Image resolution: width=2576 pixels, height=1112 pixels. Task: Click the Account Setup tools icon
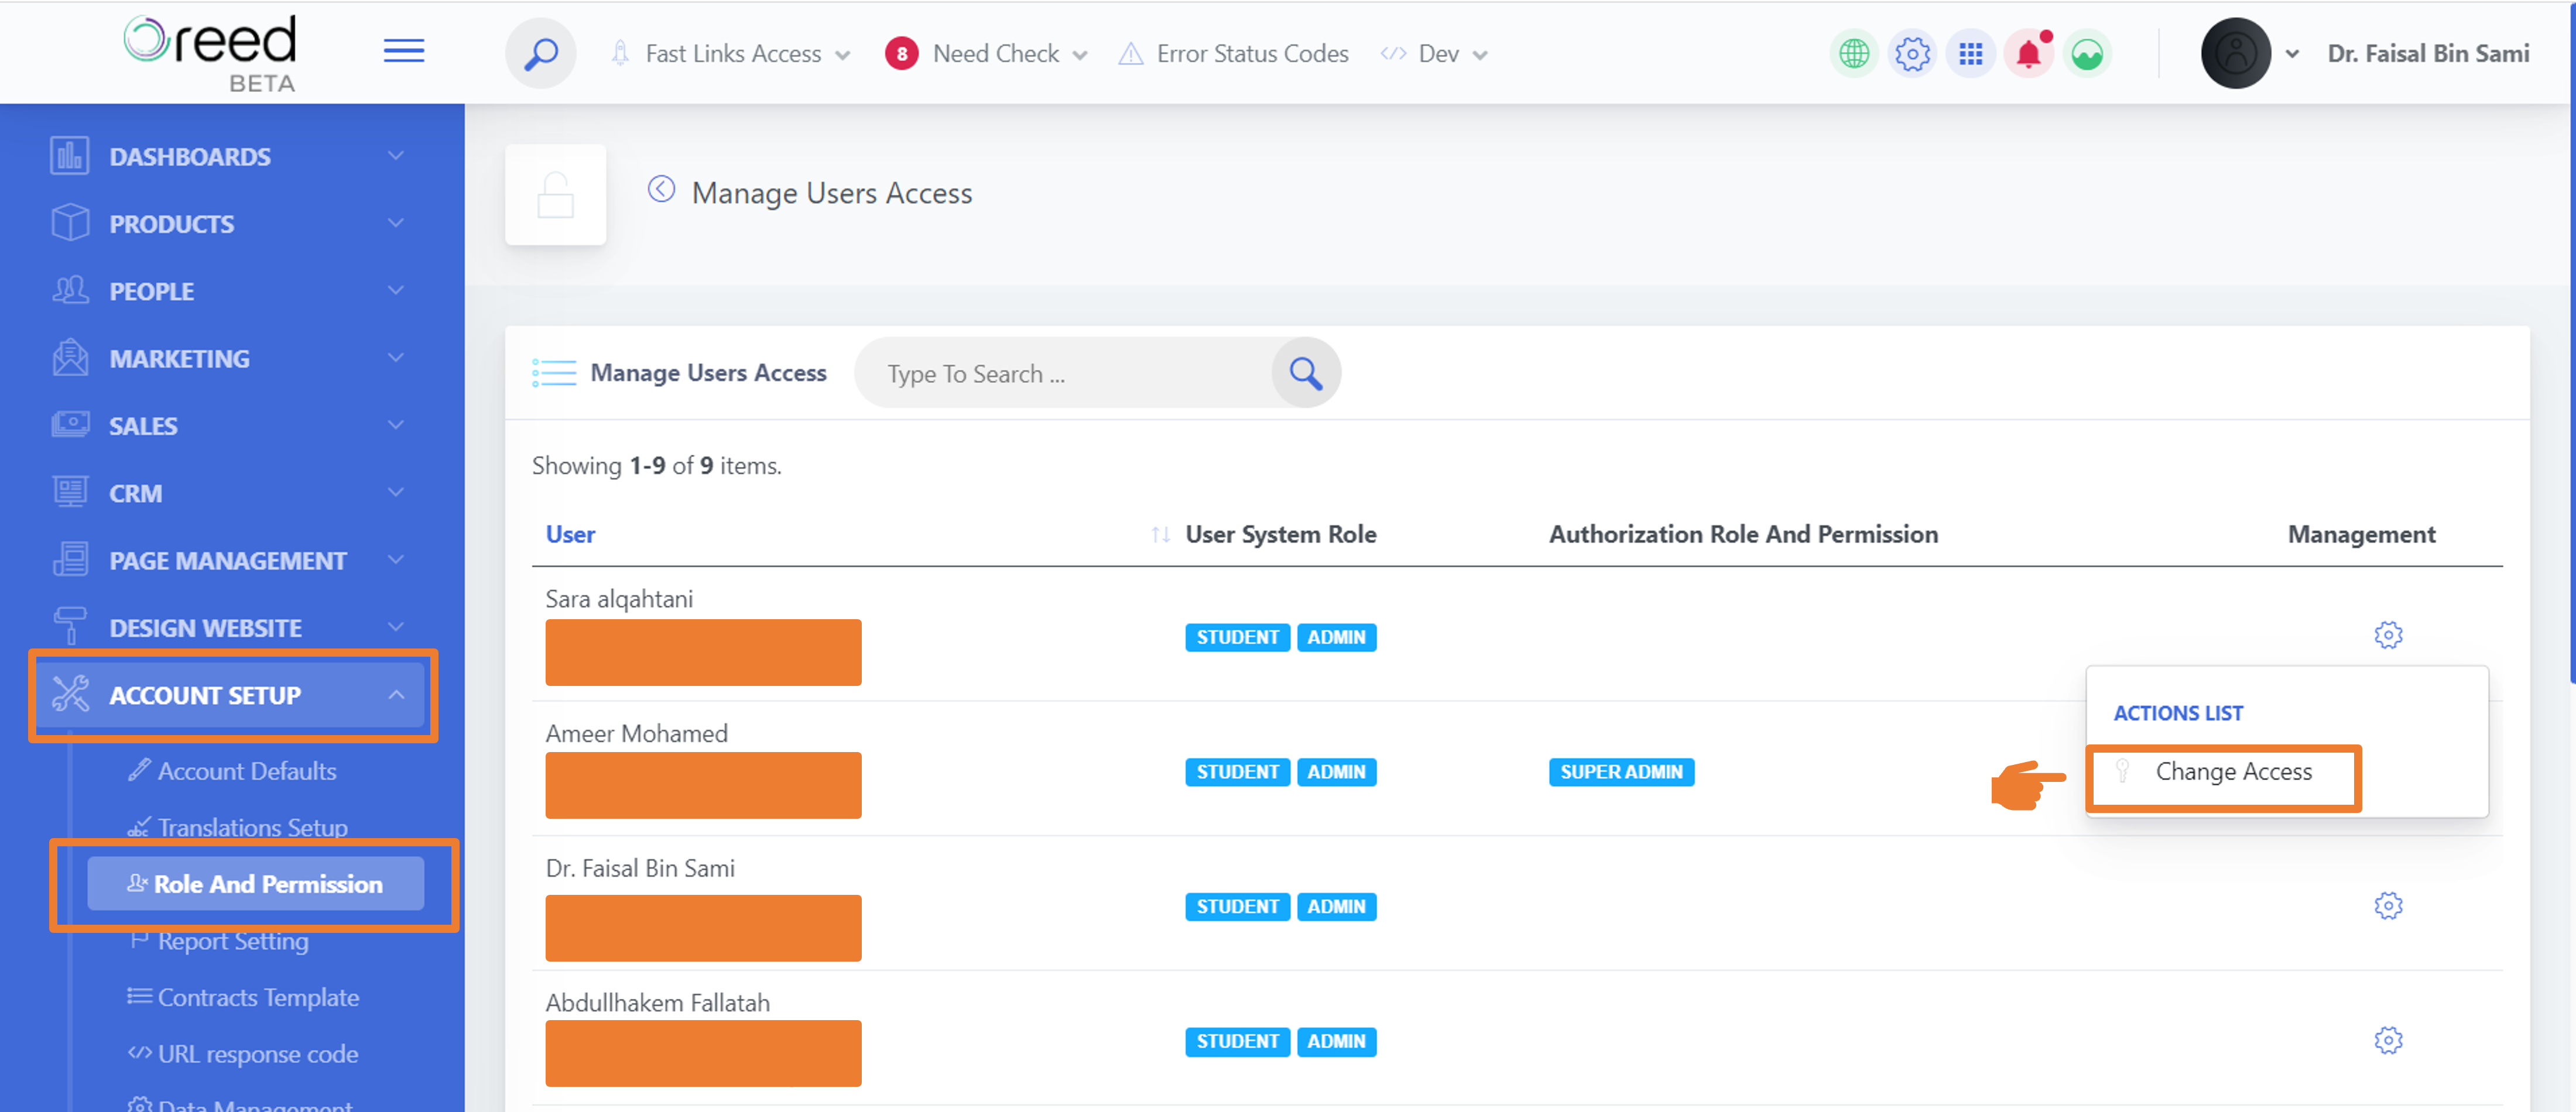[x=70, y=694]
